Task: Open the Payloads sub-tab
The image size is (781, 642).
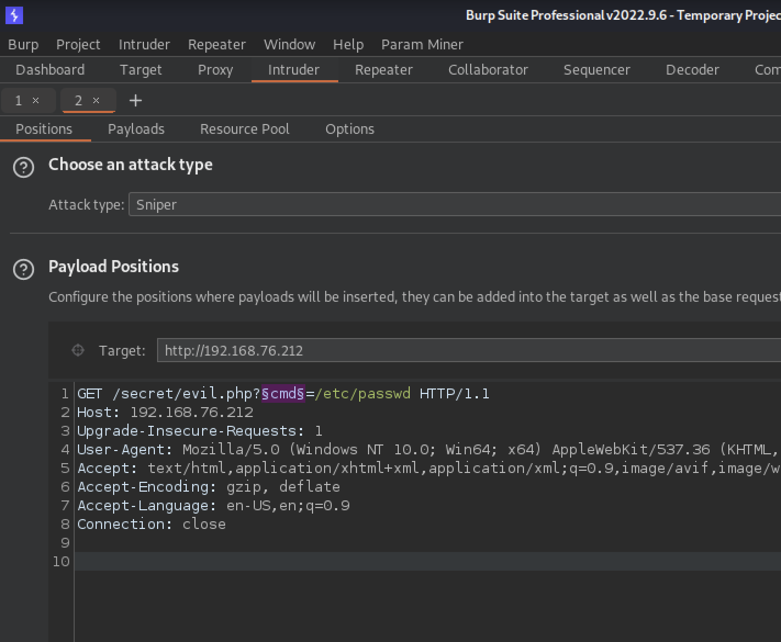Action: [x=136, y=129]
